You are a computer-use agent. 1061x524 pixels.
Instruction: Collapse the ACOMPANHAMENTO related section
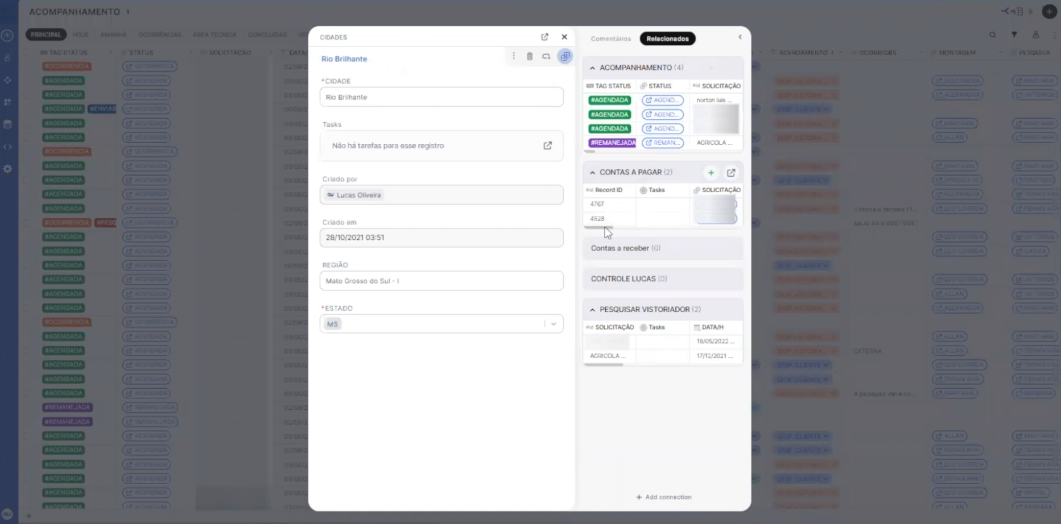pos(592,68)
